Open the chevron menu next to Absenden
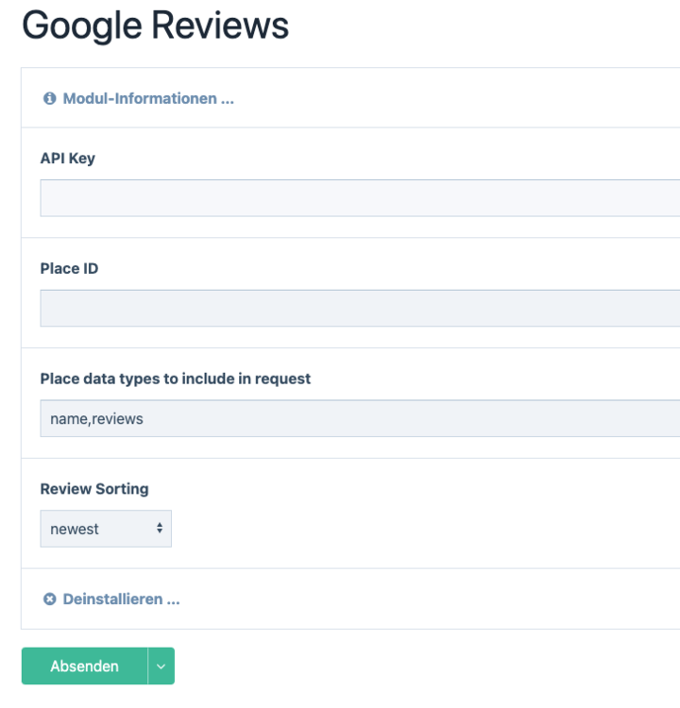Screen dimensions: 680x708 [161, 666]
